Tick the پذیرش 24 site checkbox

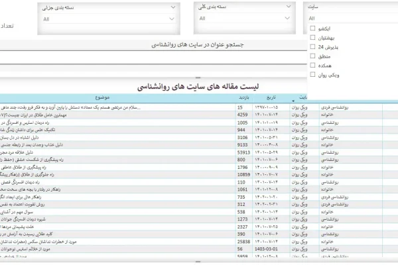click(x=312, y=46)
